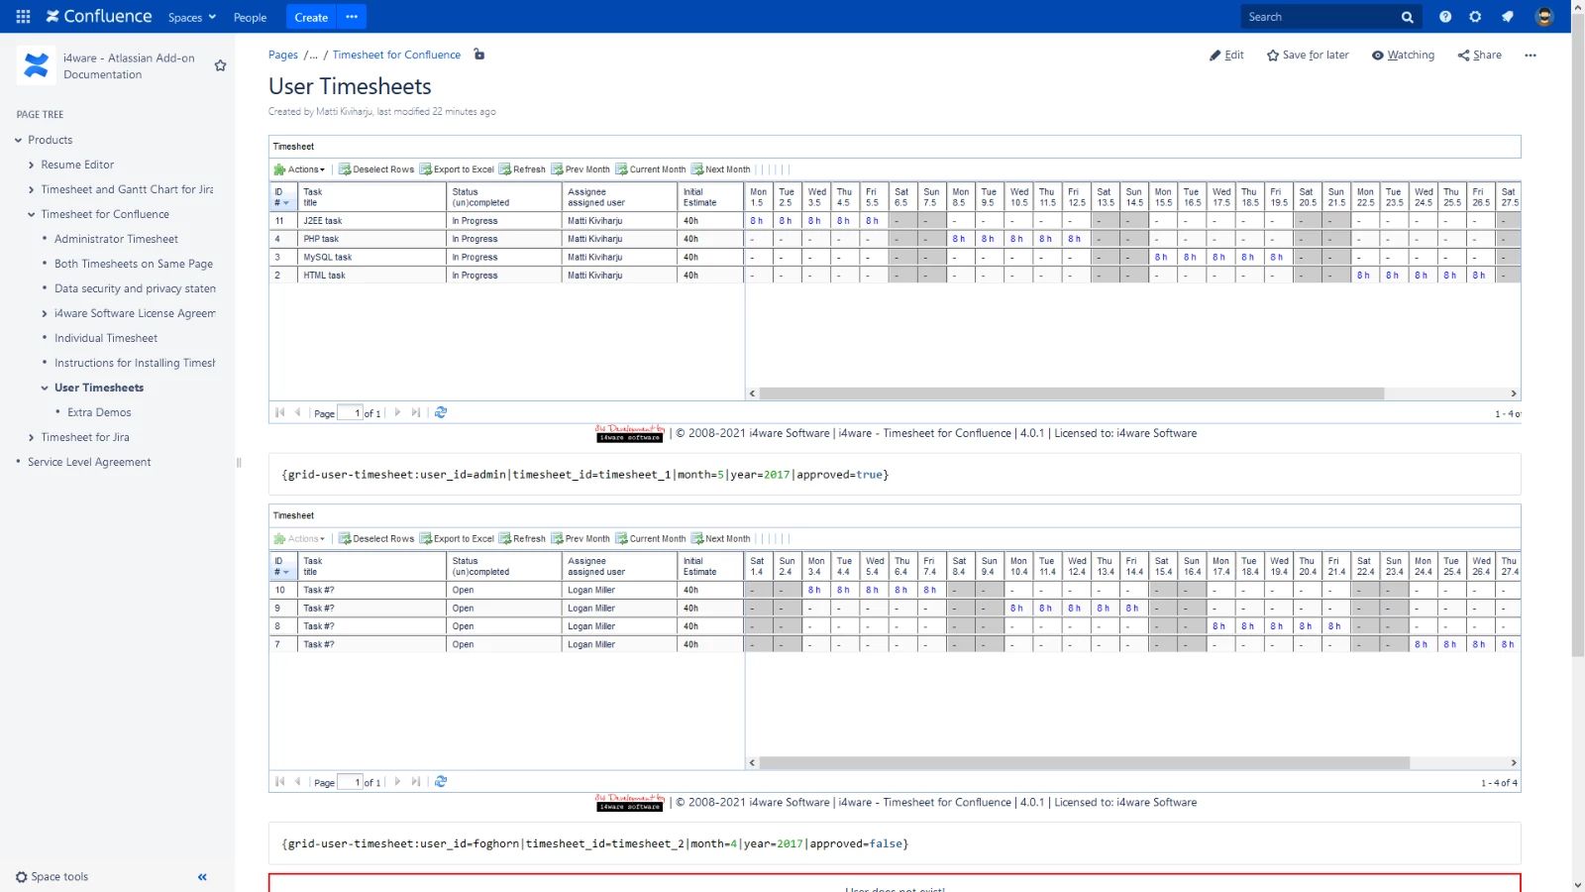
Task: Click page number field in top timesheet
Action: point(350,412)
